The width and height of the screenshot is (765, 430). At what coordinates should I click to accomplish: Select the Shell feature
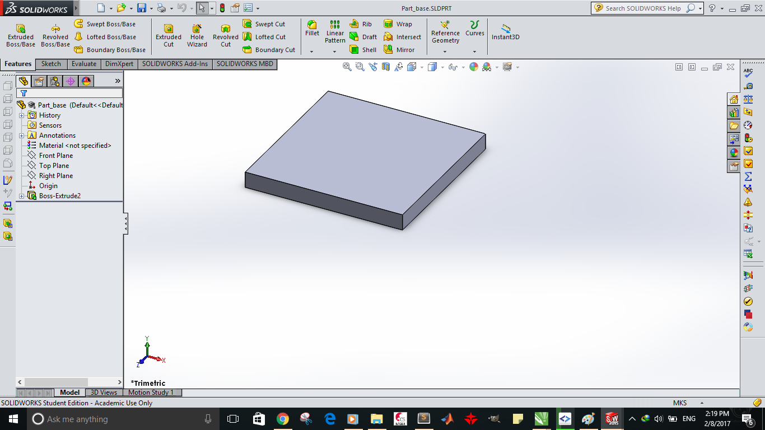[363, 50]
